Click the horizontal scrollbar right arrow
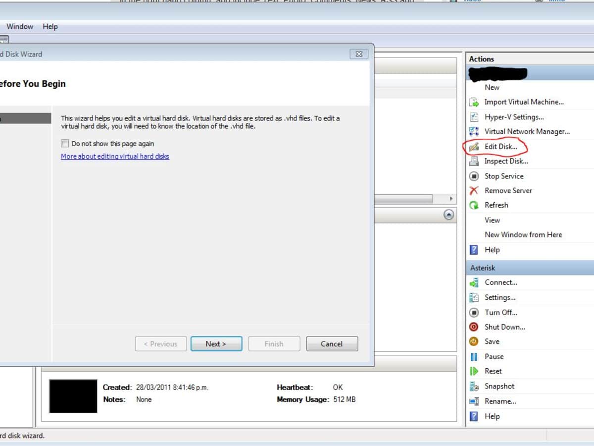This screenshot has height=446, width=594. (x=450, y=199)
